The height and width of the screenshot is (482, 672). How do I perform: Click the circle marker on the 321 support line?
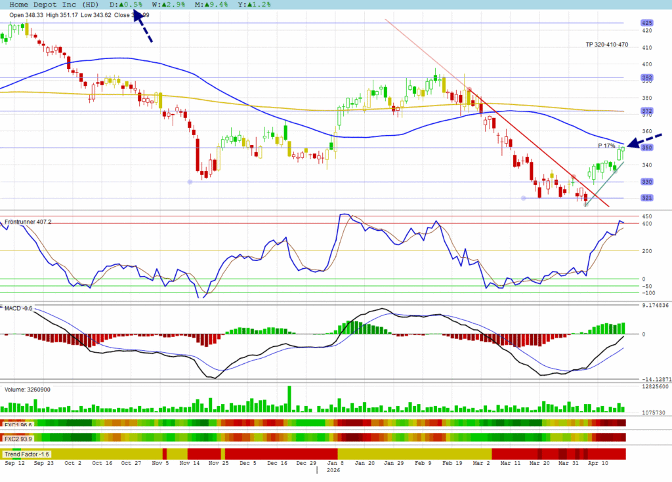point(523,198)
